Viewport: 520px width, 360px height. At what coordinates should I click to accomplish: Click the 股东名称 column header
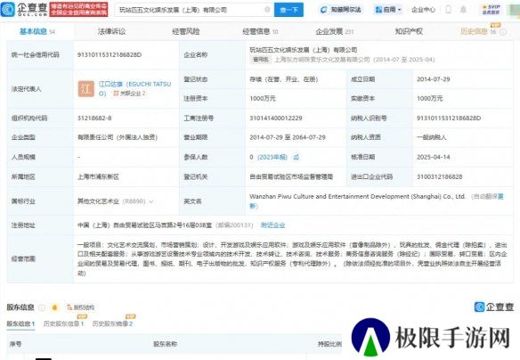pos(165,344)
